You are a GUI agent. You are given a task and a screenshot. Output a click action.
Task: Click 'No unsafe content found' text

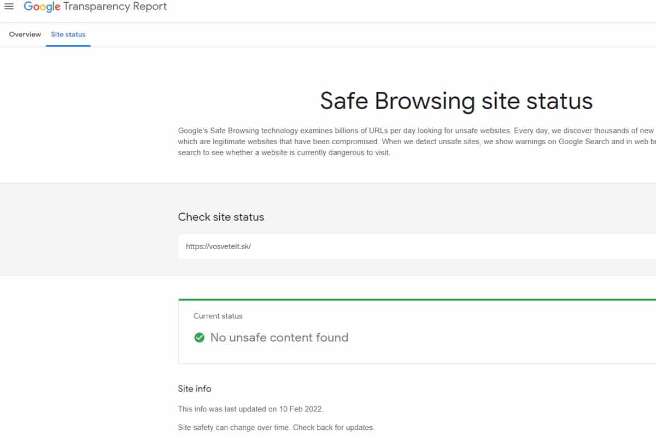279,338
